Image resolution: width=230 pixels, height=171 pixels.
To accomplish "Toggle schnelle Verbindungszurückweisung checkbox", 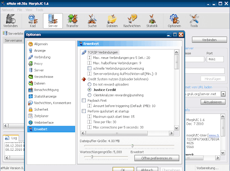I will (89, 68).
